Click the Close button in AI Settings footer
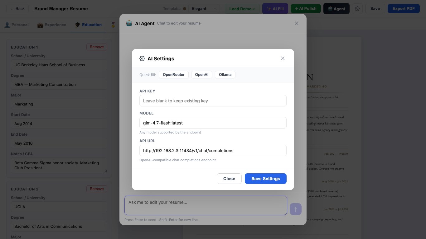Image resolution: width=426 pixels, height=239 pixels. coord(229,179)
